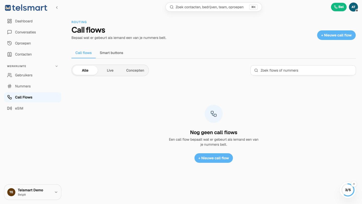Open the Nummers hash icon
Viewport: 362px width, 204px height.
pos(10,86)
